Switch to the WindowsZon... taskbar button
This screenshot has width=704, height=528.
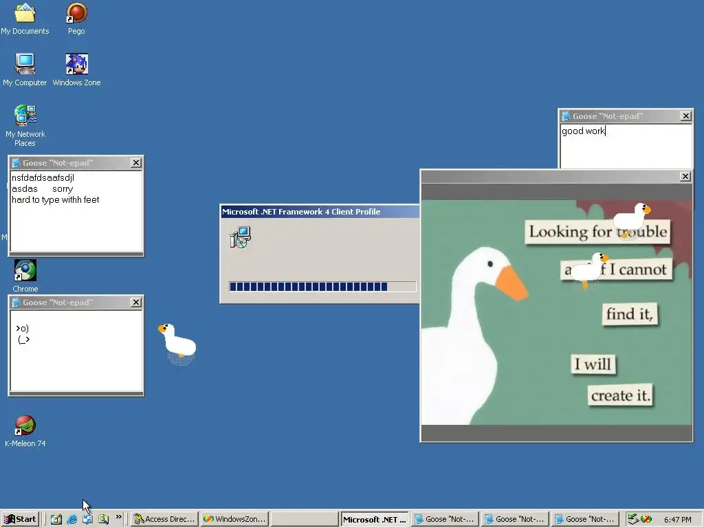[234, 519]
